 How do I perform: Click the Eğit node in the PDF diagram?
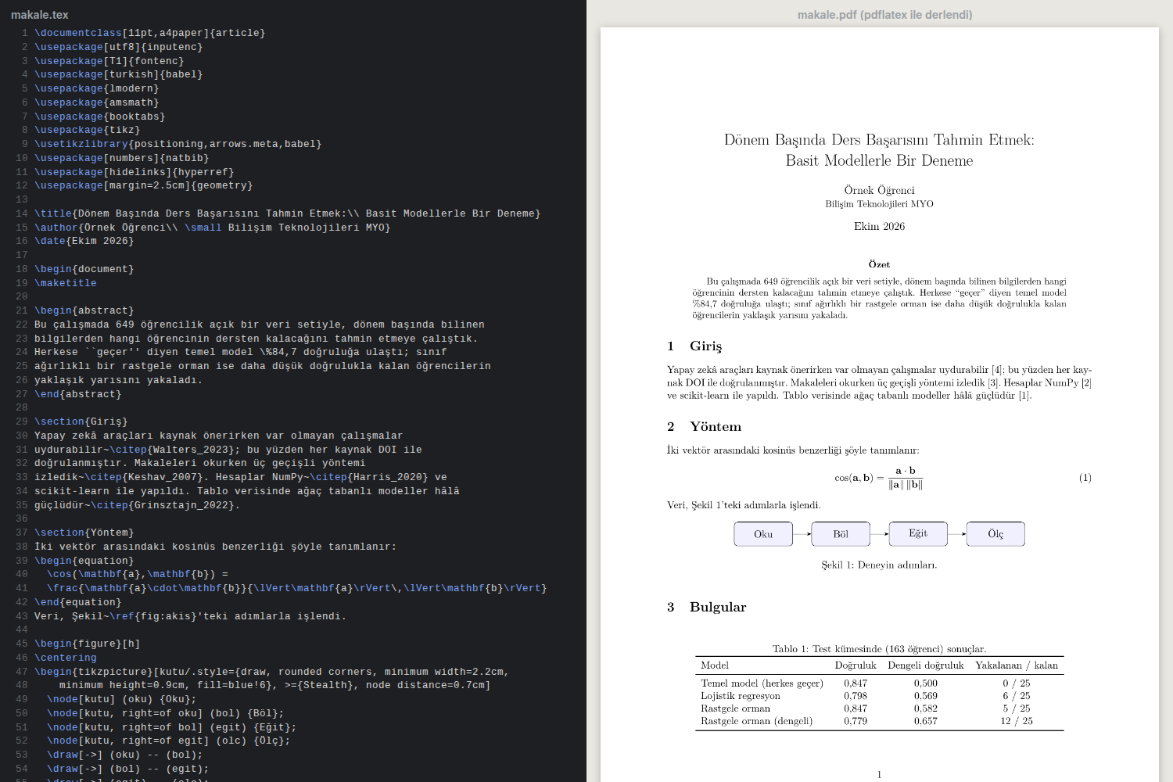pyautogui.click(x=918, y=534)
